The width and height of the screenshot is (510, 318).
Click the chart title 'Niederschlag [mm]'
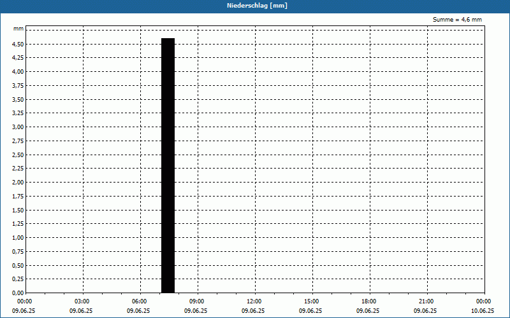(x=257, y=6)
